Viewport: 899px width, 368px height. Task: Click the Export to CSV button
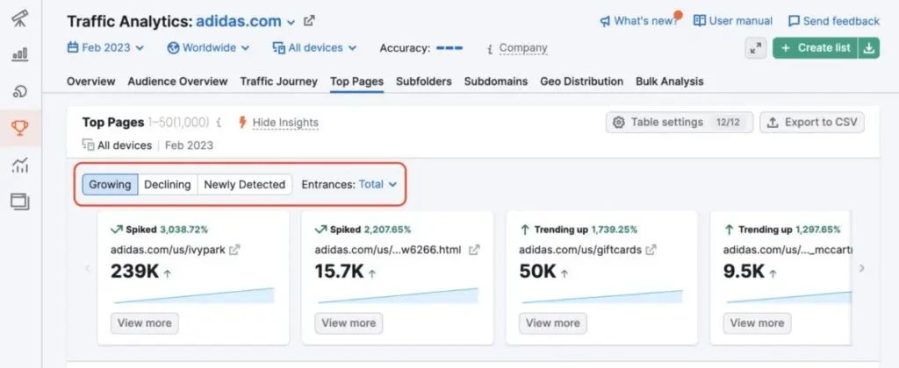pyautogui.click(x=812, y=123)
